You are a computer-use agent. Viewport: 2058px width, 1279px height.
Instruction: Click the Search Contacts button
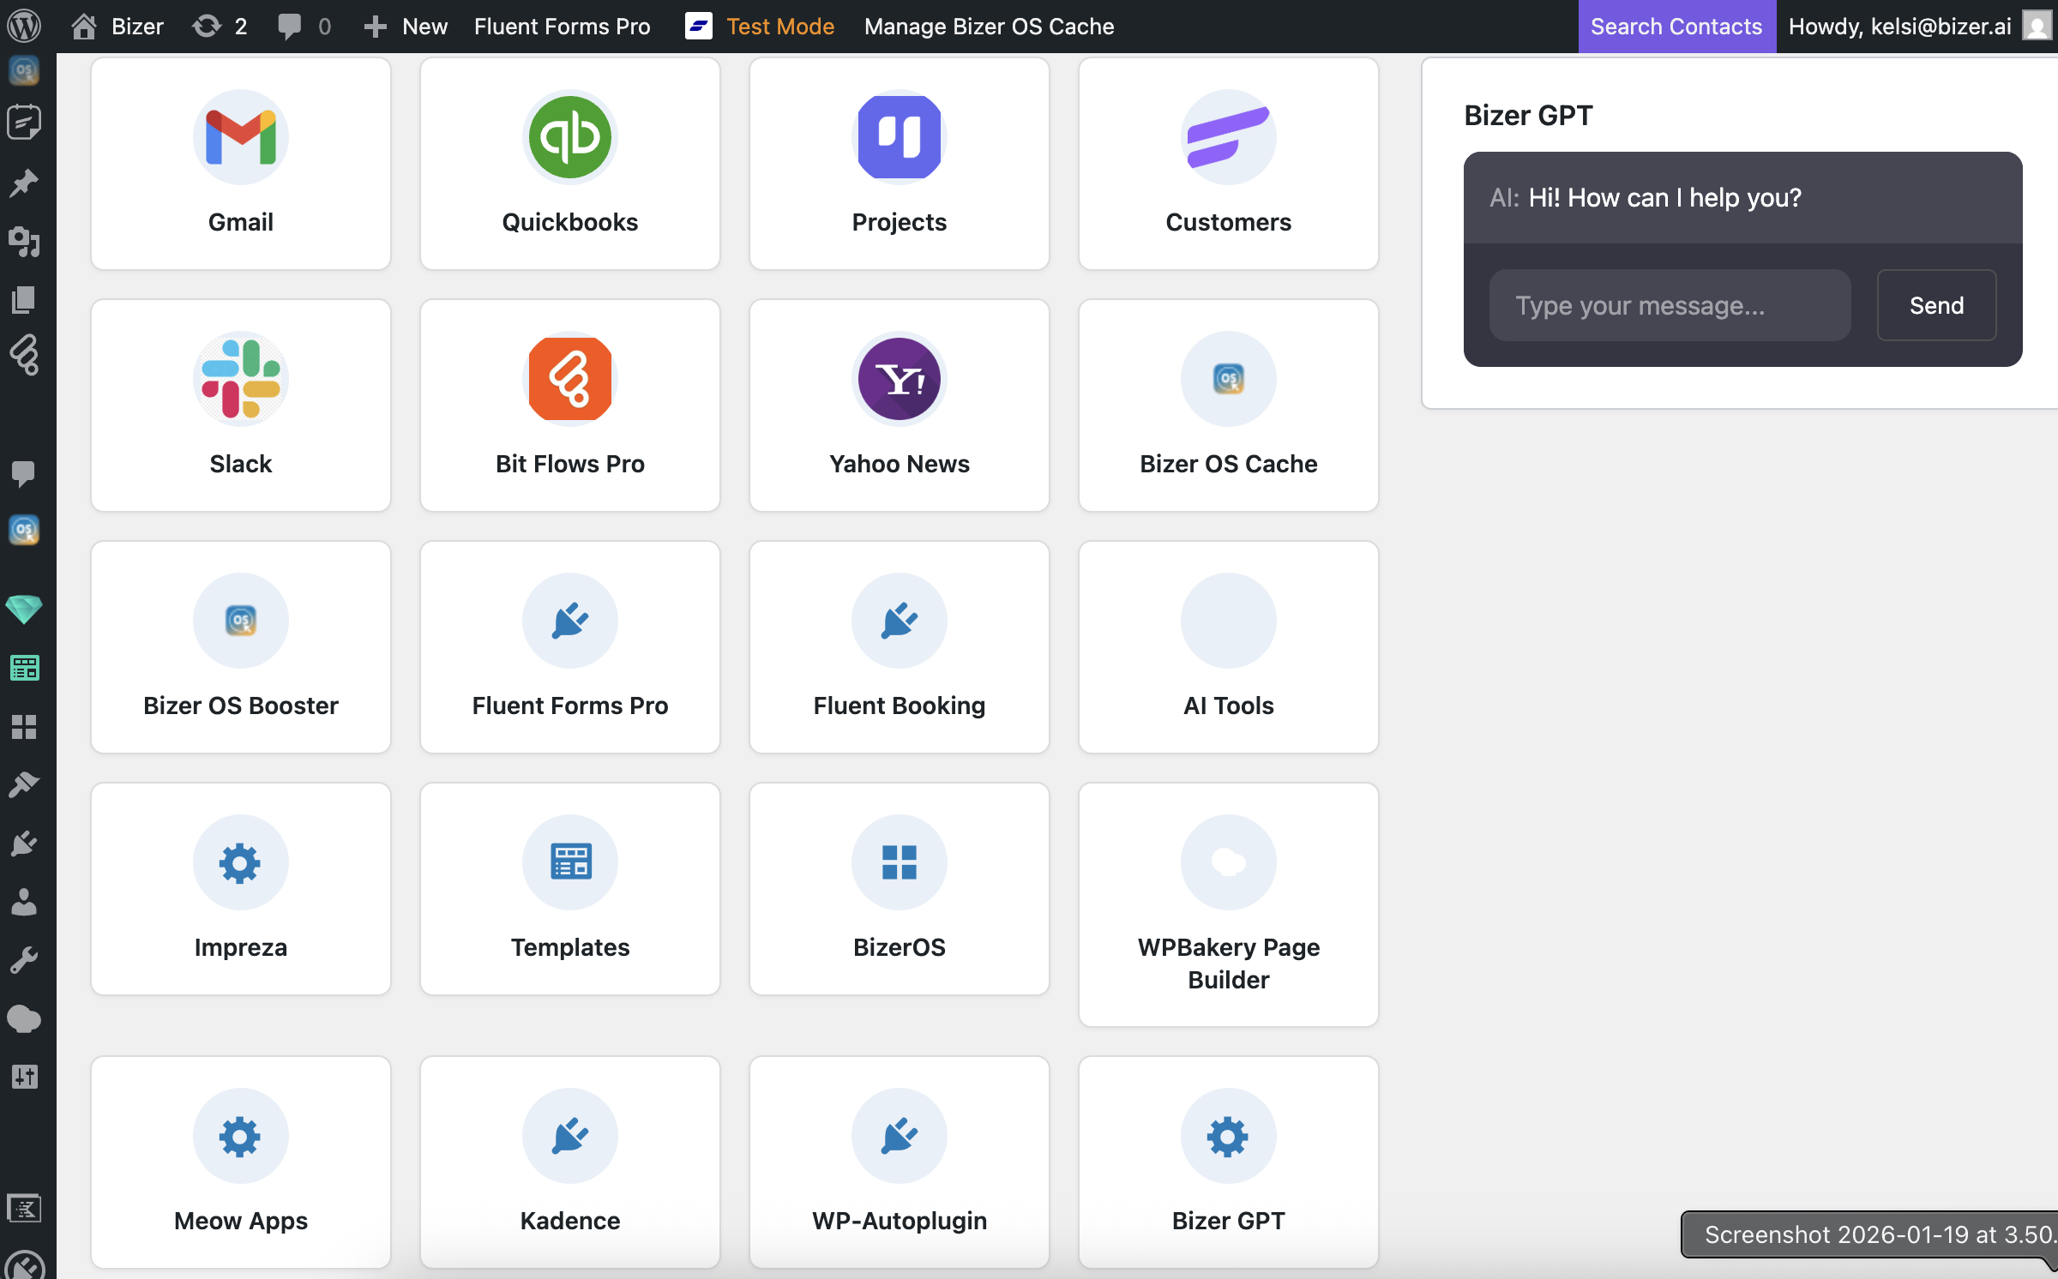[1676, 26]
